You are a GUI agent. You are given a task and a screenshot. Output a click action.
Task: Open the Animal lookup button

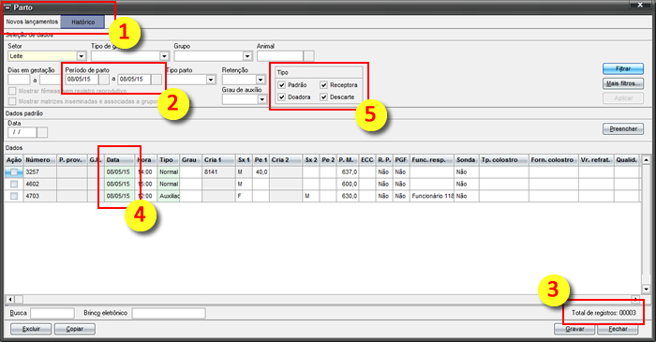[308, 56]
